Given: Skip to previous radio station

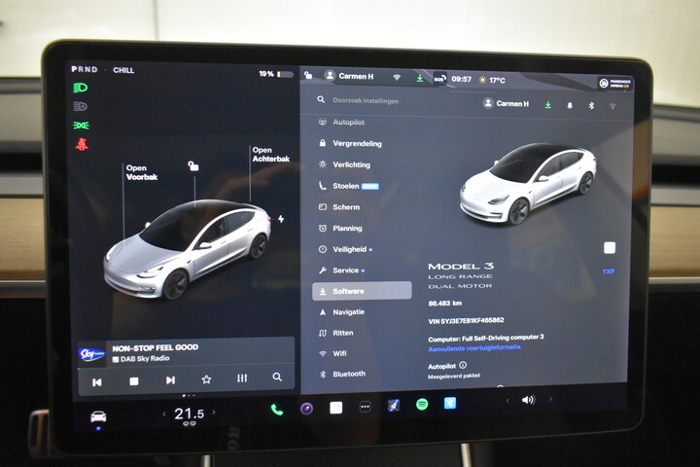Looking at the screenshot, I should coord(97,382).
